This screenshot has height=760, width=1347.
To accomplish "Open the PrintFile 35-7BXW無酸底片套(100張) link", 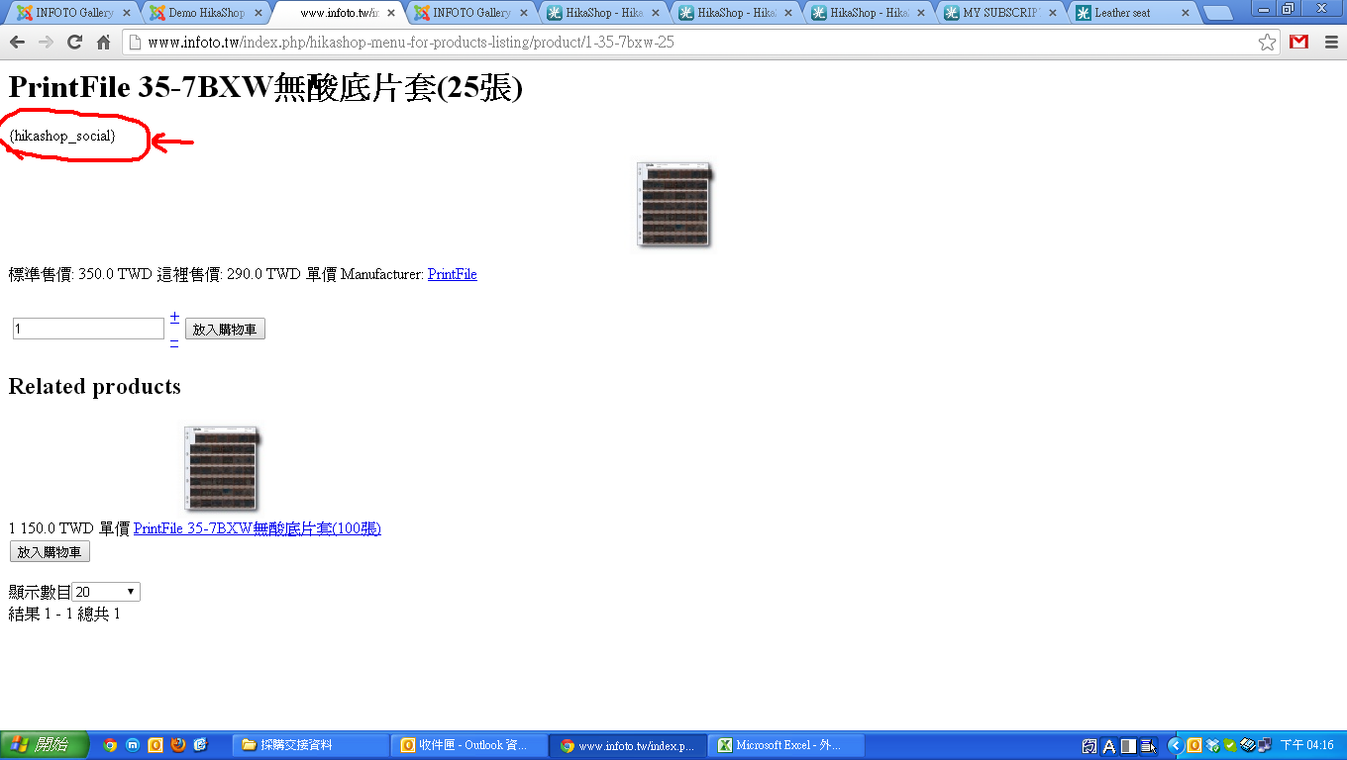I will point(258,528).
